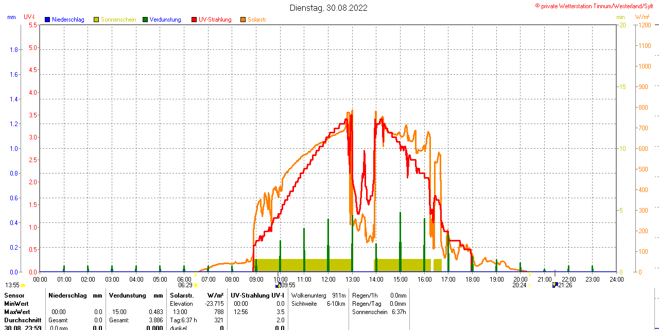Click the blue Niederschlag legend swatch
Viewport: 659px width, 330px height.
47,20
